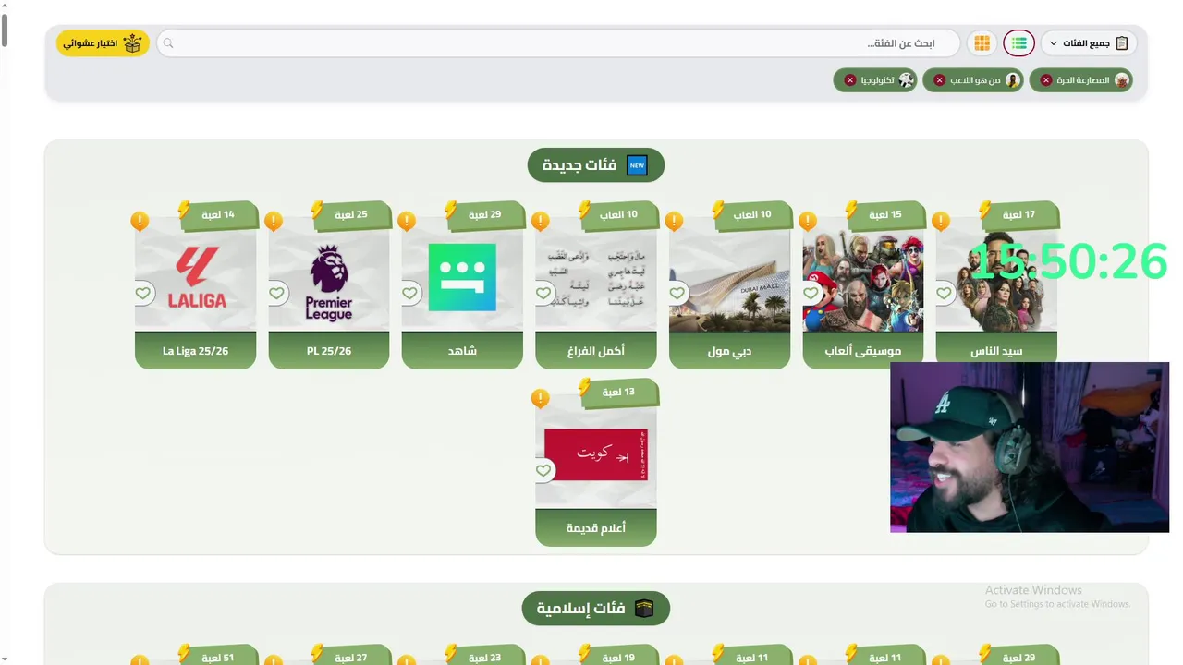Click the 25 لعبة badge on PL 25/26
1183x665 pixels.
pyautogui.click(x=351, y=214)
